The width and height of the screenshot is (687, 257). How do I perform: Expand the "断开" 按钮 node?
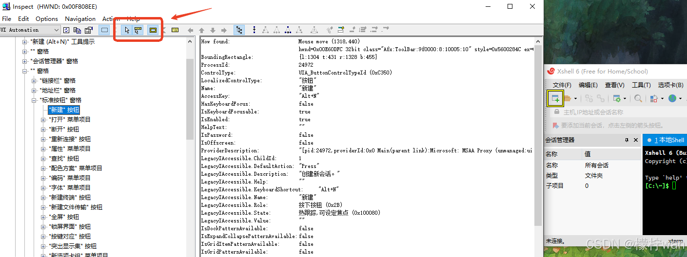click(43, 129)
